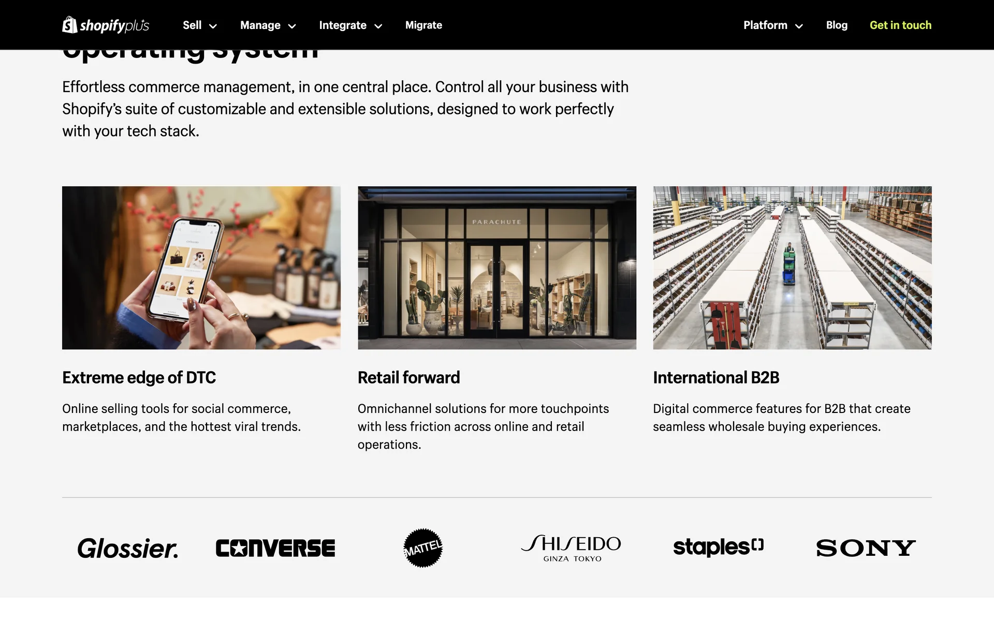Open the Retail forward heading link

(408, 378)
